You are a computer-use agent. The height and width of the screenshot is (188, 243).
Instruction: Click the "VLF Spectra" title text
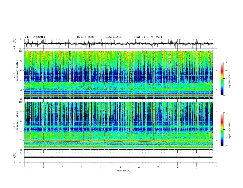35,37
